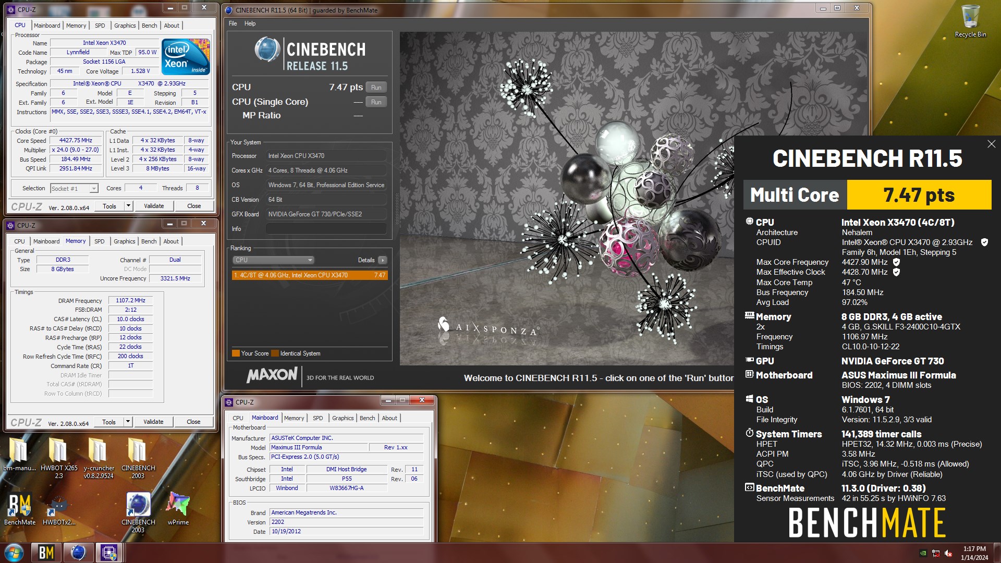The image size is (1001, 563).
Task: Open Tools dropdown arrow in CPU-Z Memory window
Action: [128, 422]
